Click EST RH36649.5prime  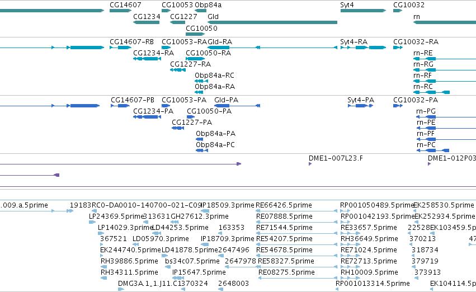click(370, 239)
